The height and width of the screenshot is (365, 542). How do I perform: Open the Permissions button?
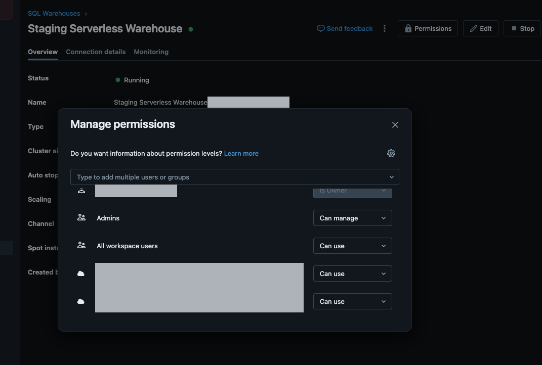coord(428,28)
